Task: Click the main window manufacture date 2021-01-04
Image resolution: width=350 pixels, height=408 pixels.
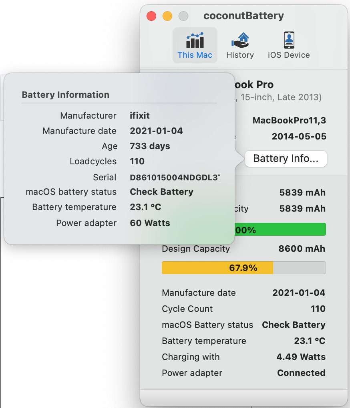Action: coord(299,293)
